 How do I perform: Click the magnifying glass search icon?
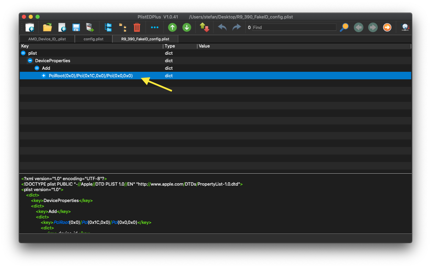pyautogui.click(x=344, y=27)
